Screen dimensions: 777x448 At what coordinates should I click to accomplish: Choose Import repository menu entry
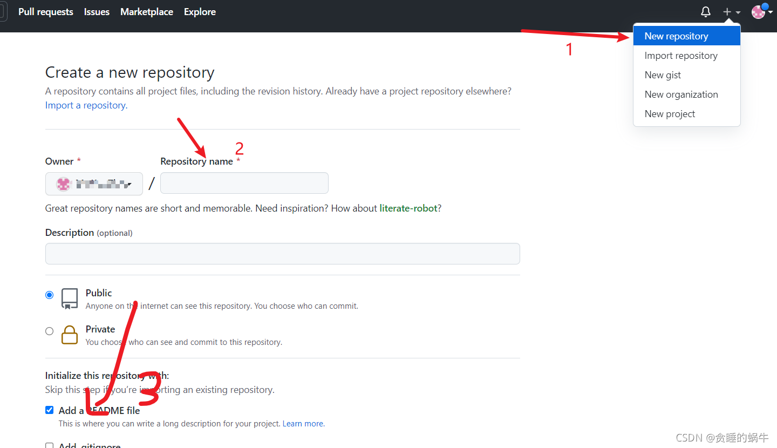coord(686,56)
